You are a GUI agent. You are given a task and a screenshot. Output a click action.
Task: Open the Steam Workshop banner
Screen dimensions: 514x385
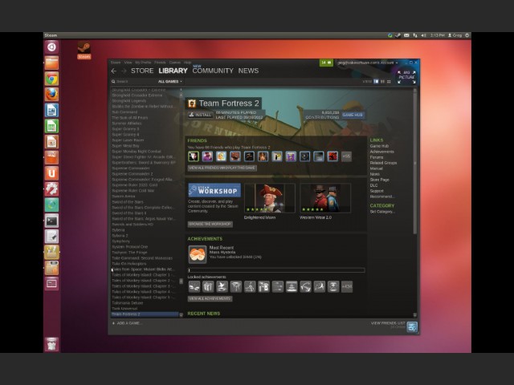[x=214, y=190]
